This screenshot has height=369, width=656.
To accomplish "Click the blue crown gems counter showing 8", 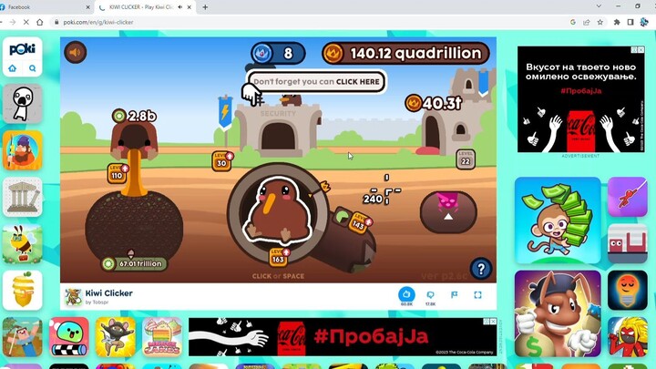I will [x=278, y=53].
